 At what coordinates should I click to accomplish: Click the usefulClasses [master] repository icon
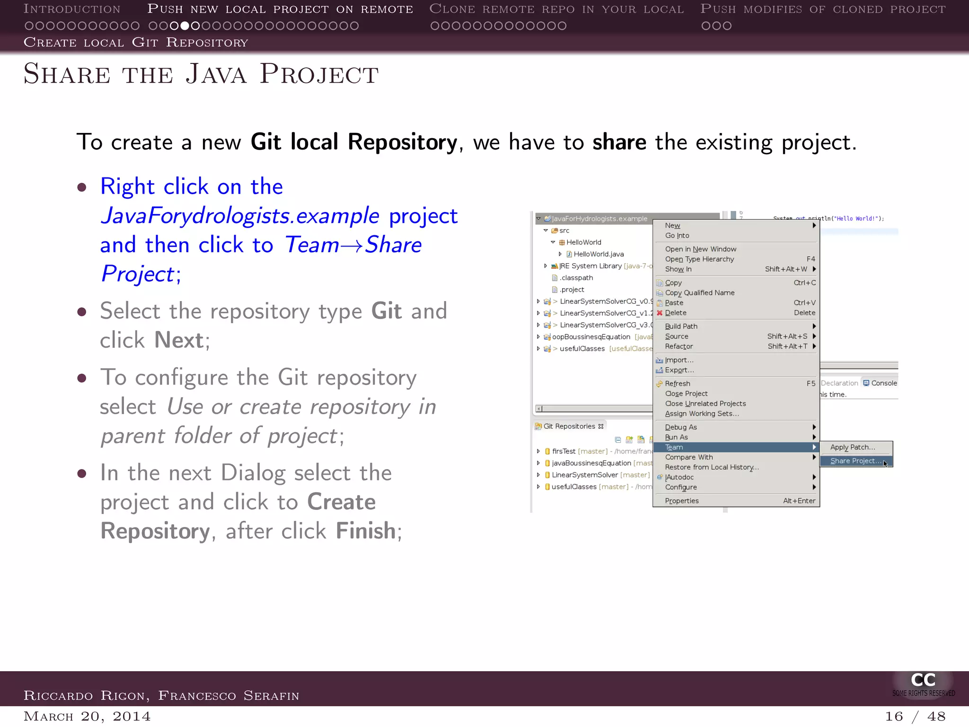tap(547, 487)
